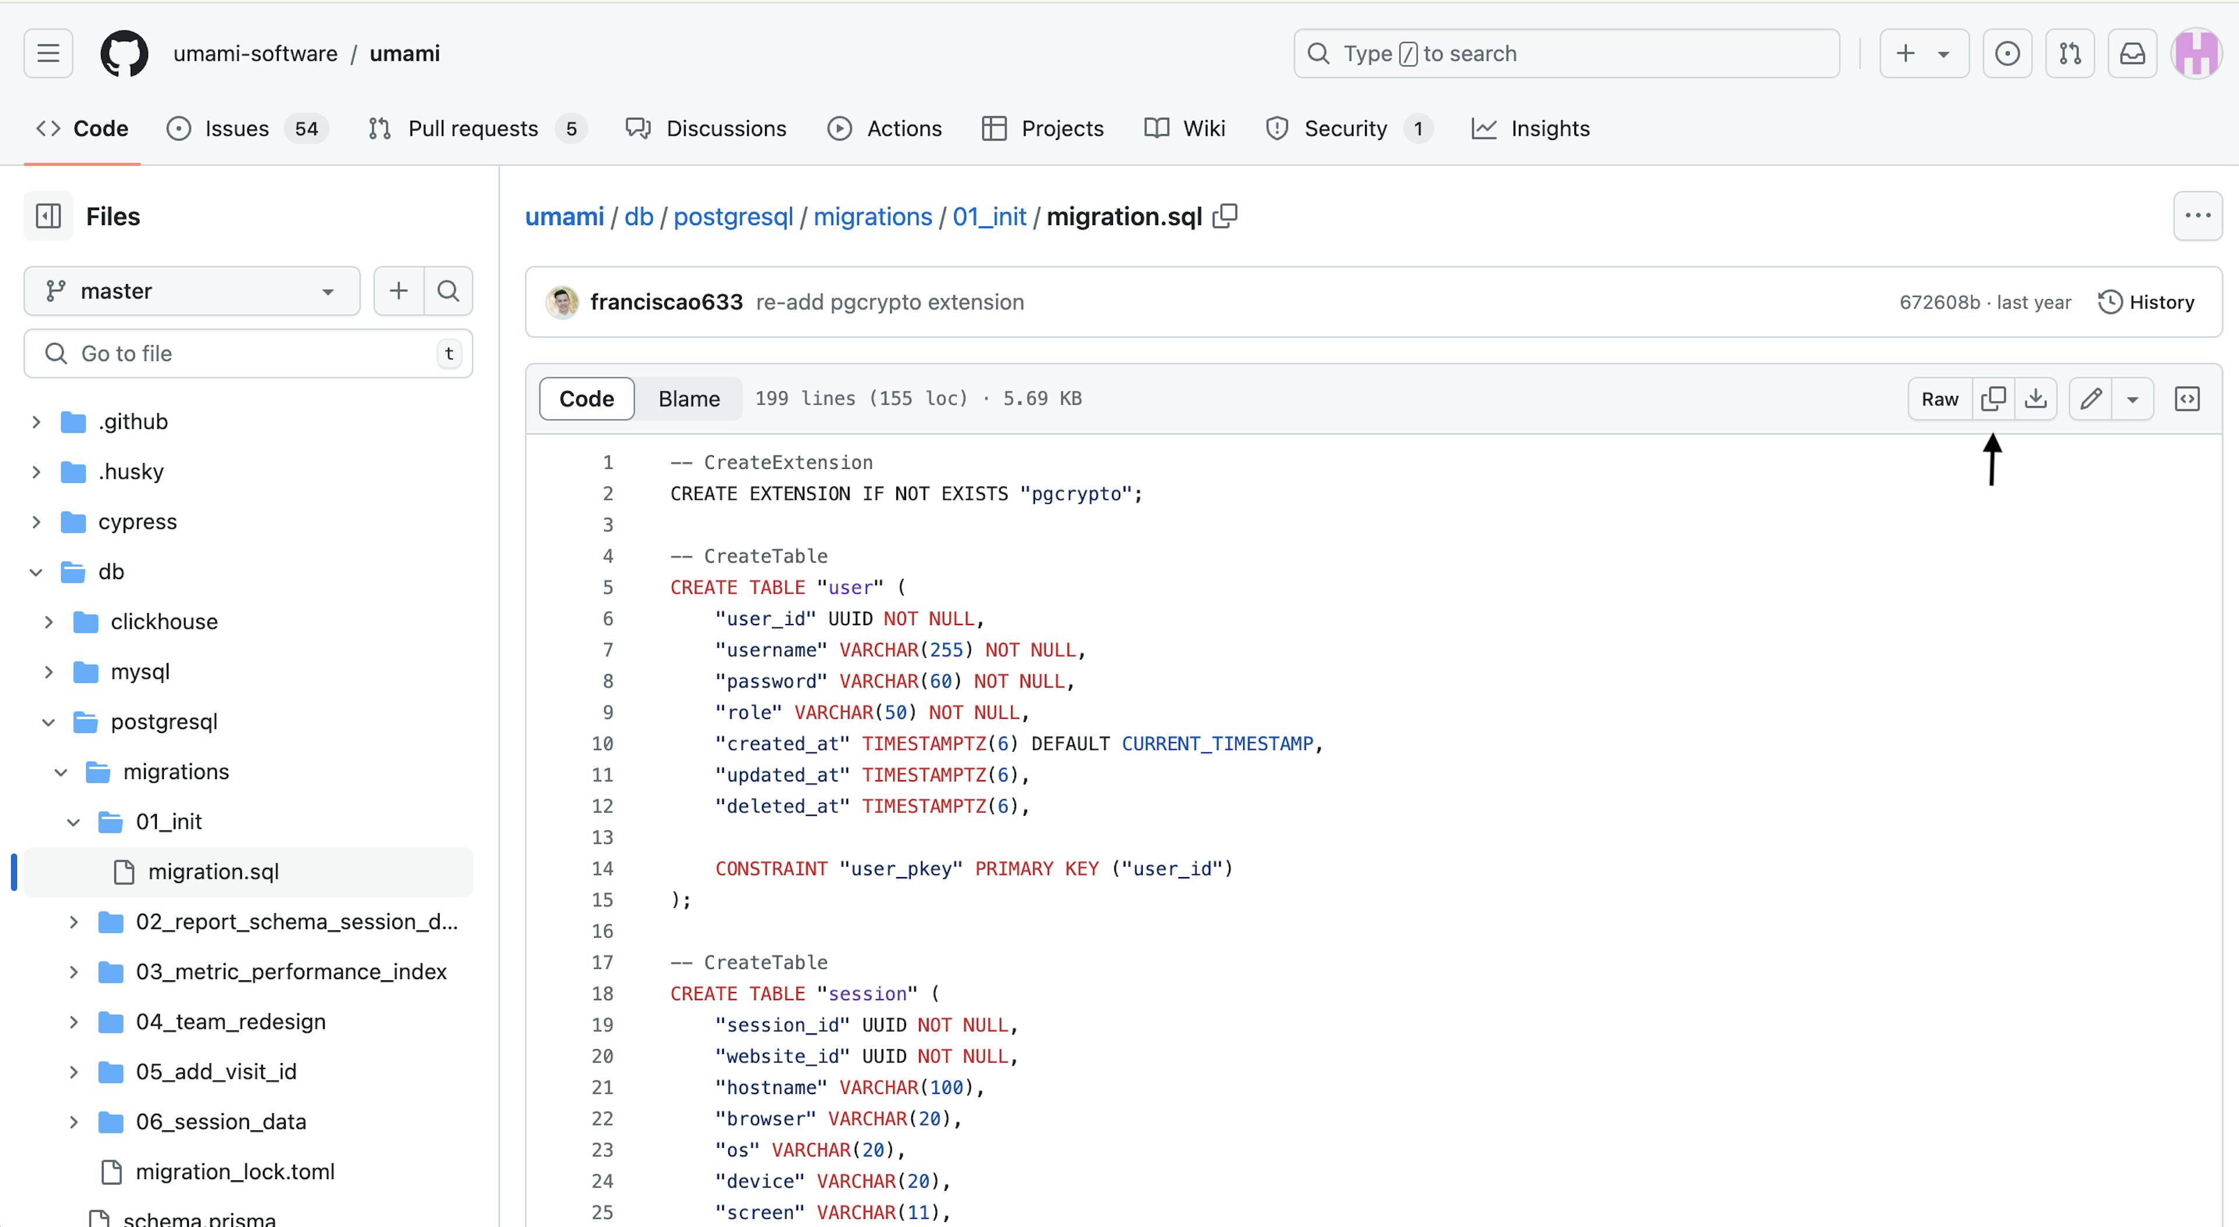Screen dimensions: 2239x1227
Task: Collapse the db folder
Action: (x=36, y=572)
